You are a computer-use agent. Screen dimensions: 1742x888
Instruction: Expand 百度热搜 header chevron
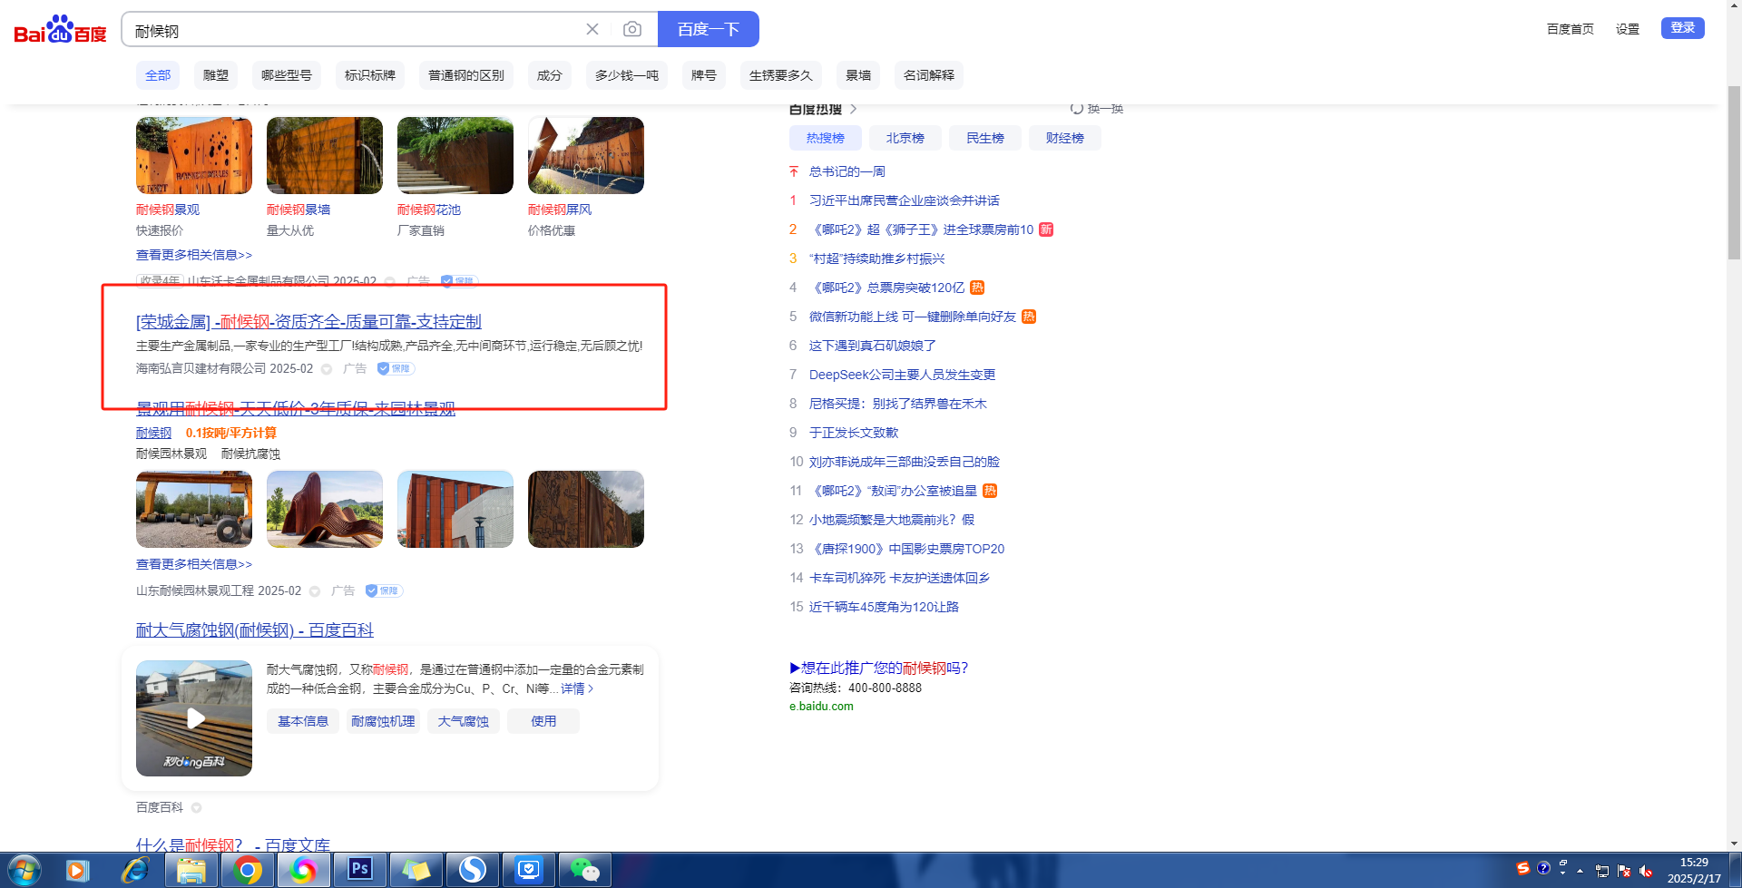coord(854,109)
